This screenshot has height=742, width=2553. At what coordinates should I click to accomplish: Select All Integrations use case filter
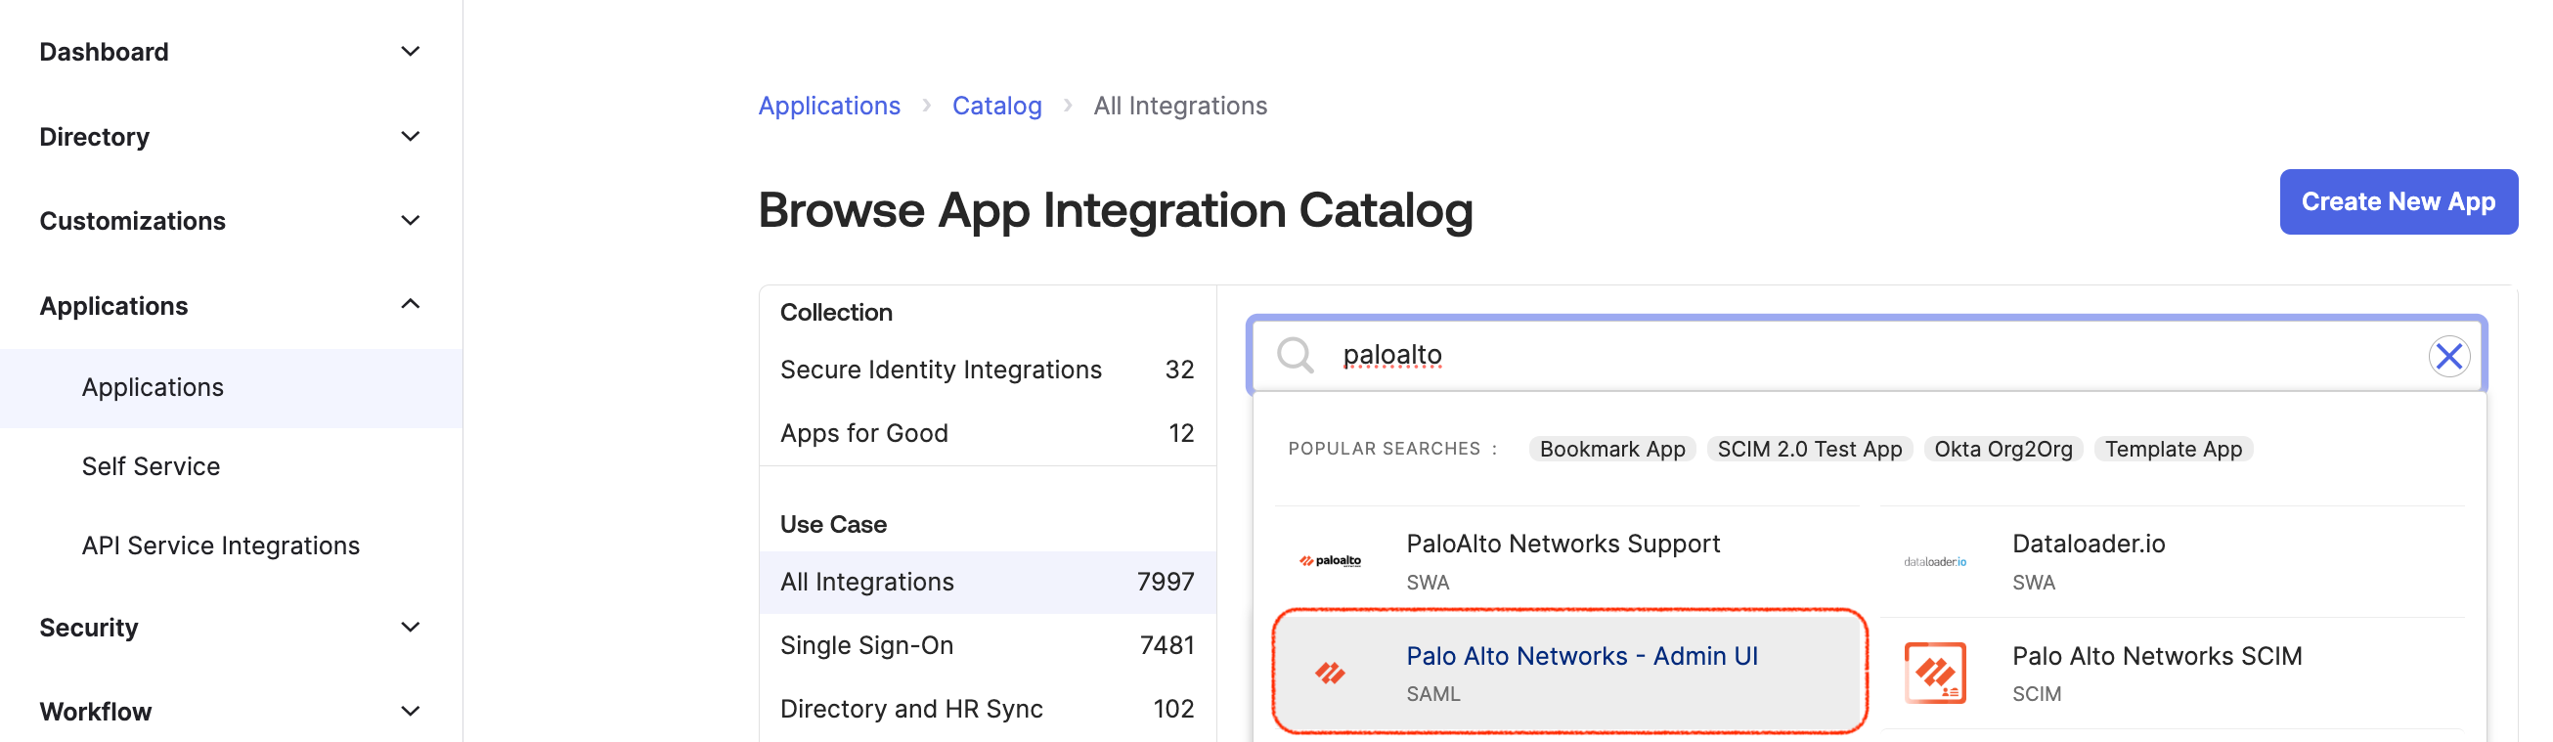pyautogui.click(x=988, y=582)
